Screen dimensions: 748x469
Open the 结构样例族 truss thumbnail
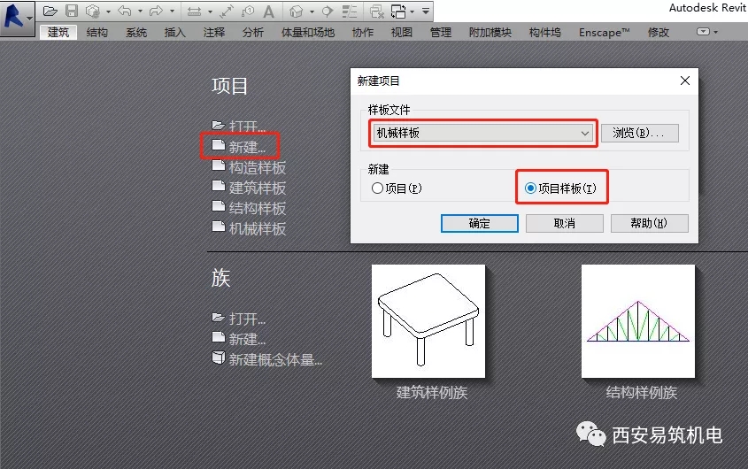click(638, 321)
